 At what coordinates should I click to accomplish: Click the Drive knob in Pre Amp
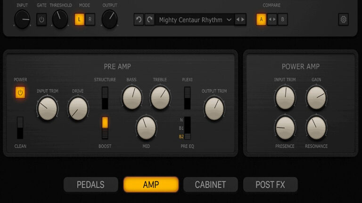[78, 109]
